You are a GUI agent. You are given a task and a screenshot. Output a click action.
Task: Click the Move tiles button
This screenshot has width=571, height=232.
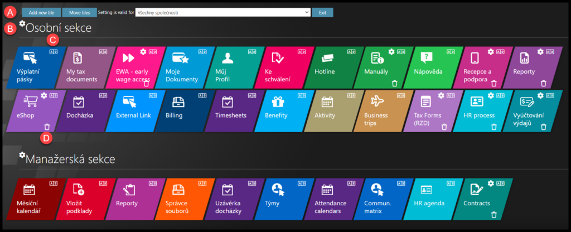(79, 12)
